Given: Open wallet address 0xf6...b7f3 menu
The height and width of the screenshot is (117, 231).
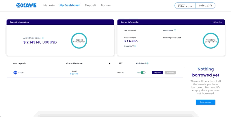Looking at the screenshot, I should (x=205, y=5).
